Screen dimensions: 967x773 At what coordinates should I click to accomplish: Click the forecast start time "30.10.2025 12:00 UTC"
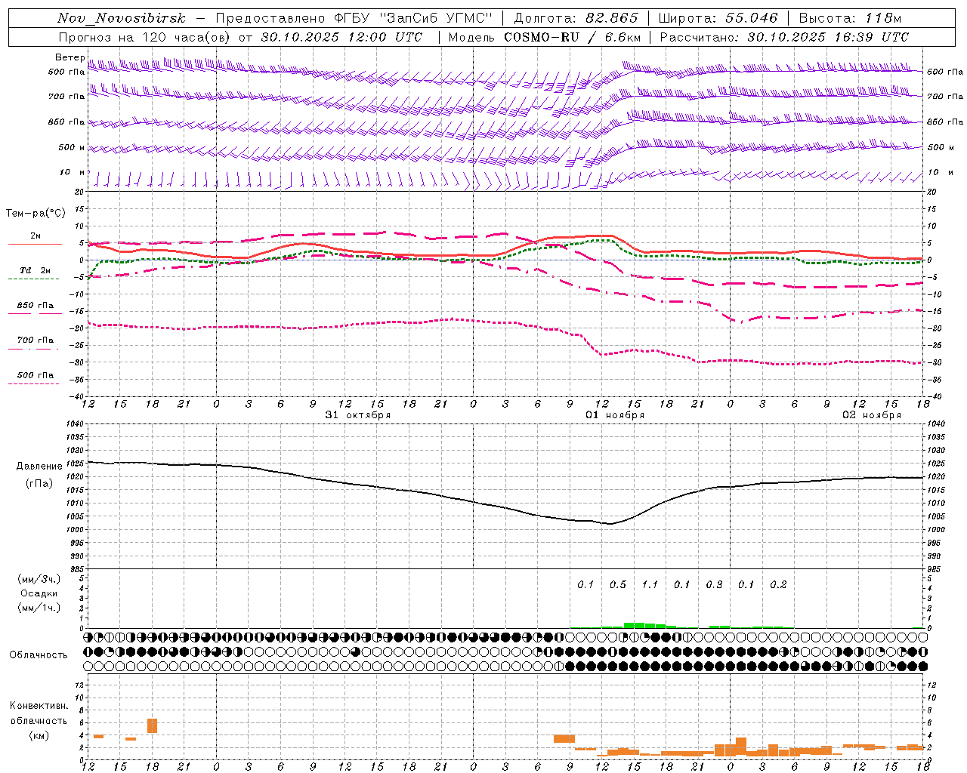pyautogui.click(x=341, y=37)
